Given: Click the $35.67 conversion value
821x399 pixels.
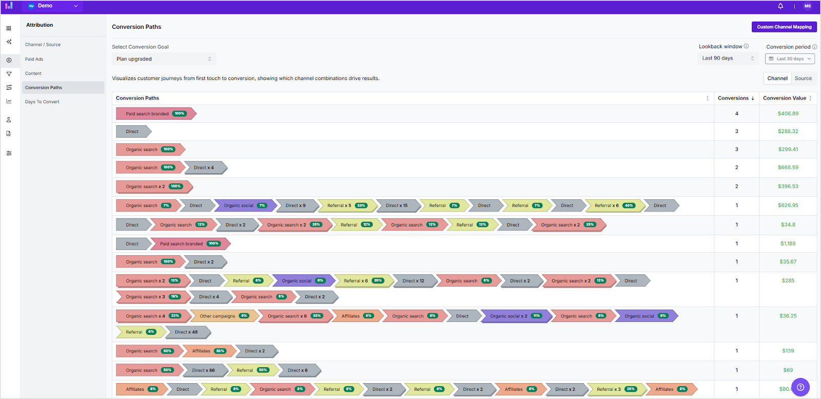Looking at the screenshot, I should pyautogui.click(x=788, y=262).
